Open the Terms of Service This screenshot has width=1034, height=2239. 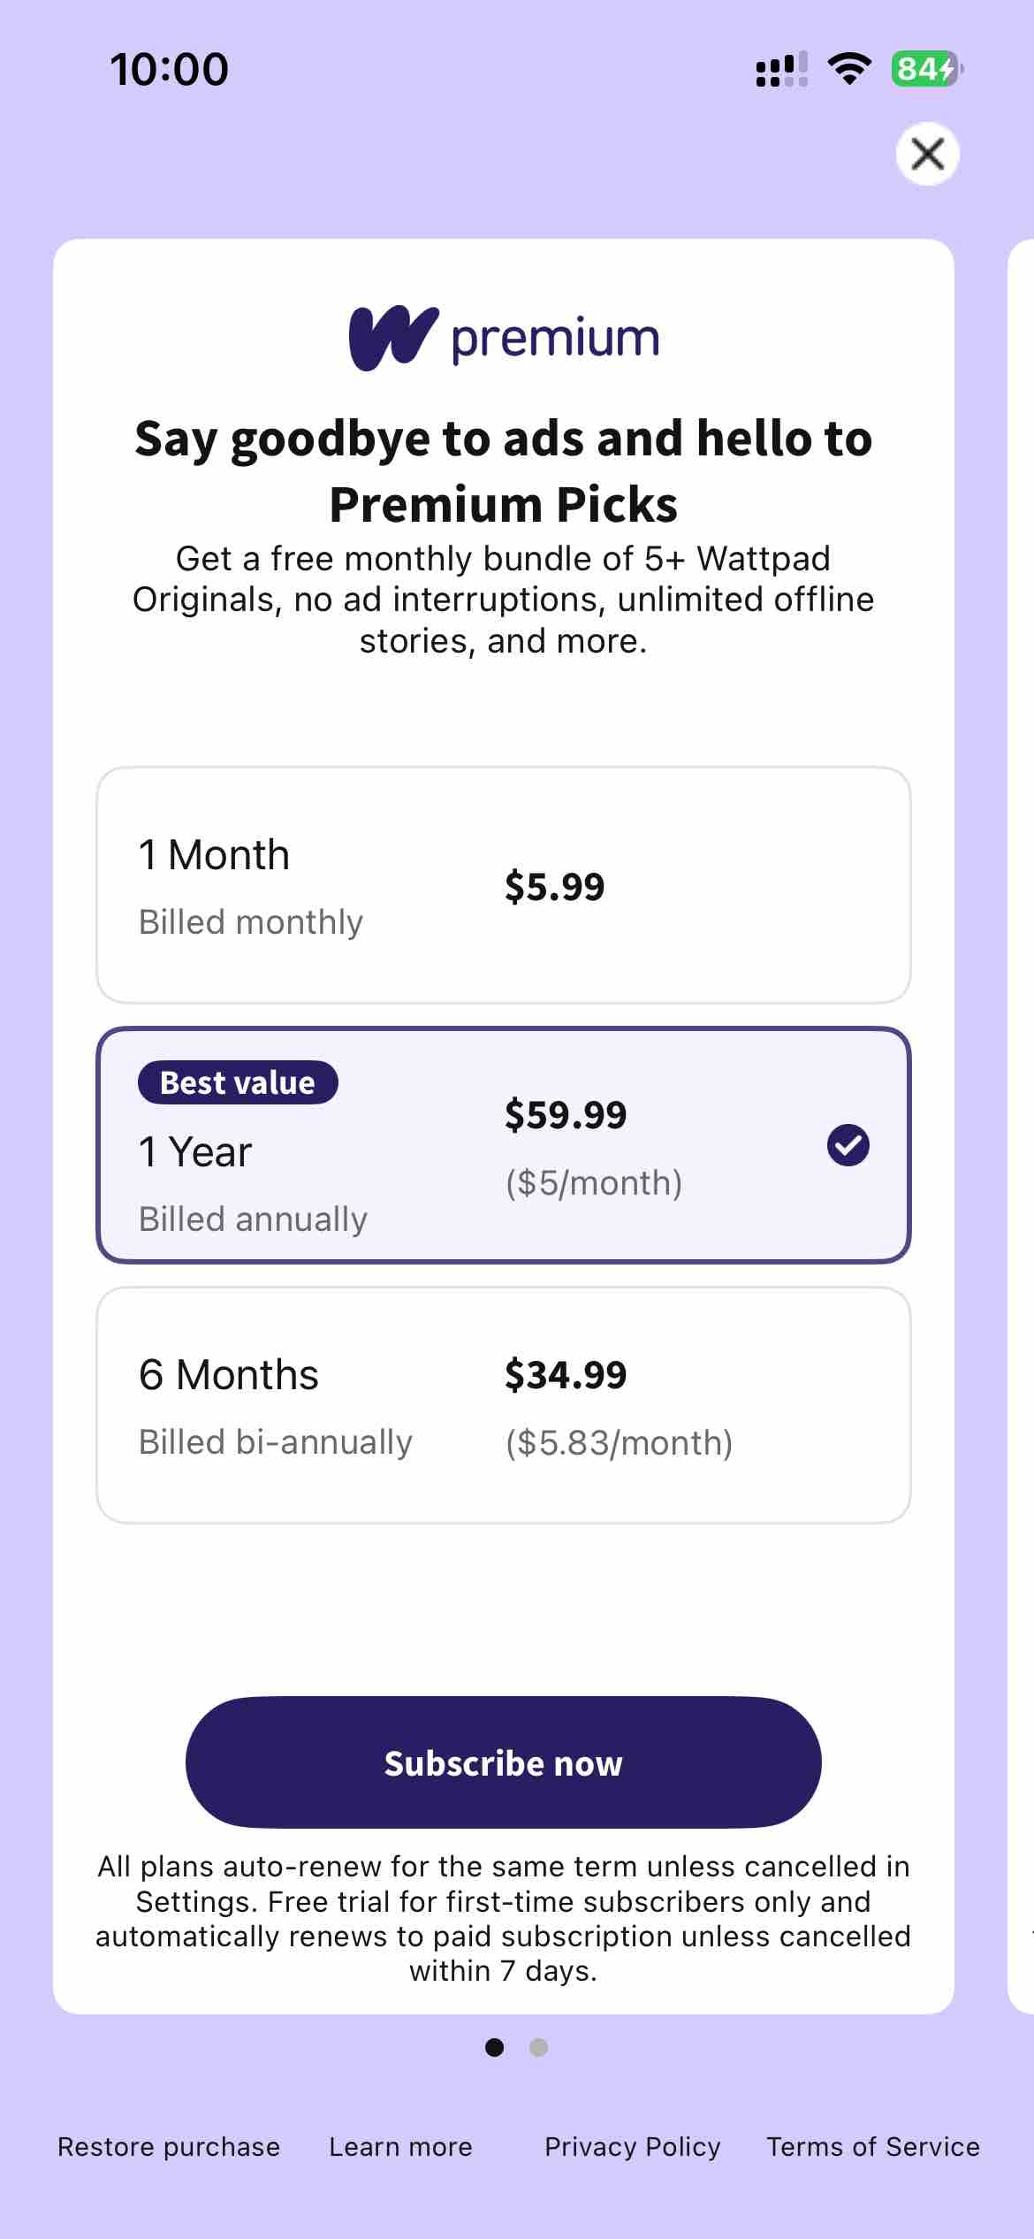[x=871, y=2146]
